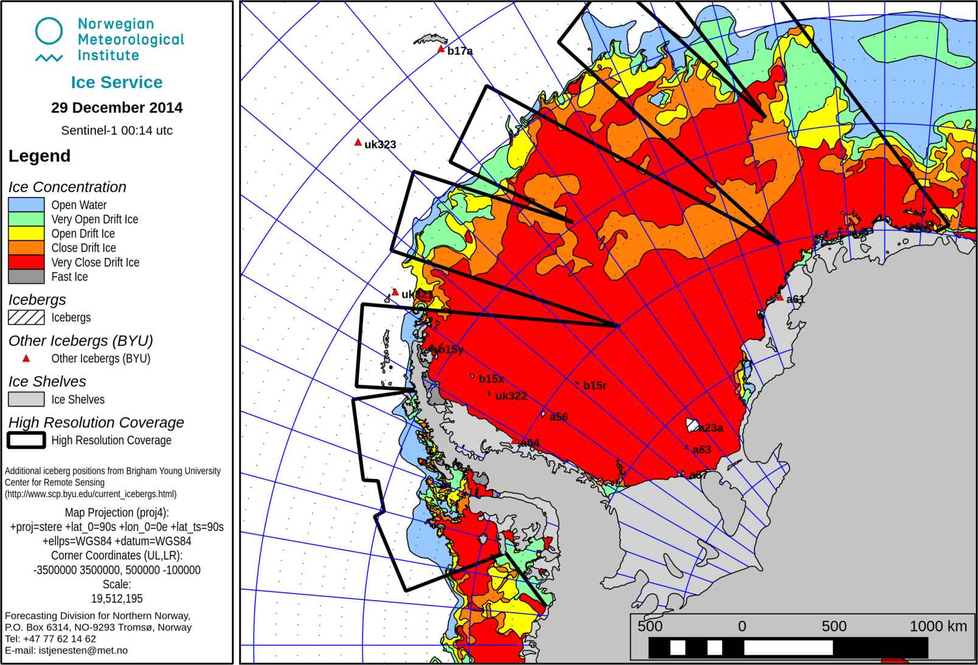Select the b17a iceberg marker
This screenshot has width=978, height=665.
(x=442, y=49)
